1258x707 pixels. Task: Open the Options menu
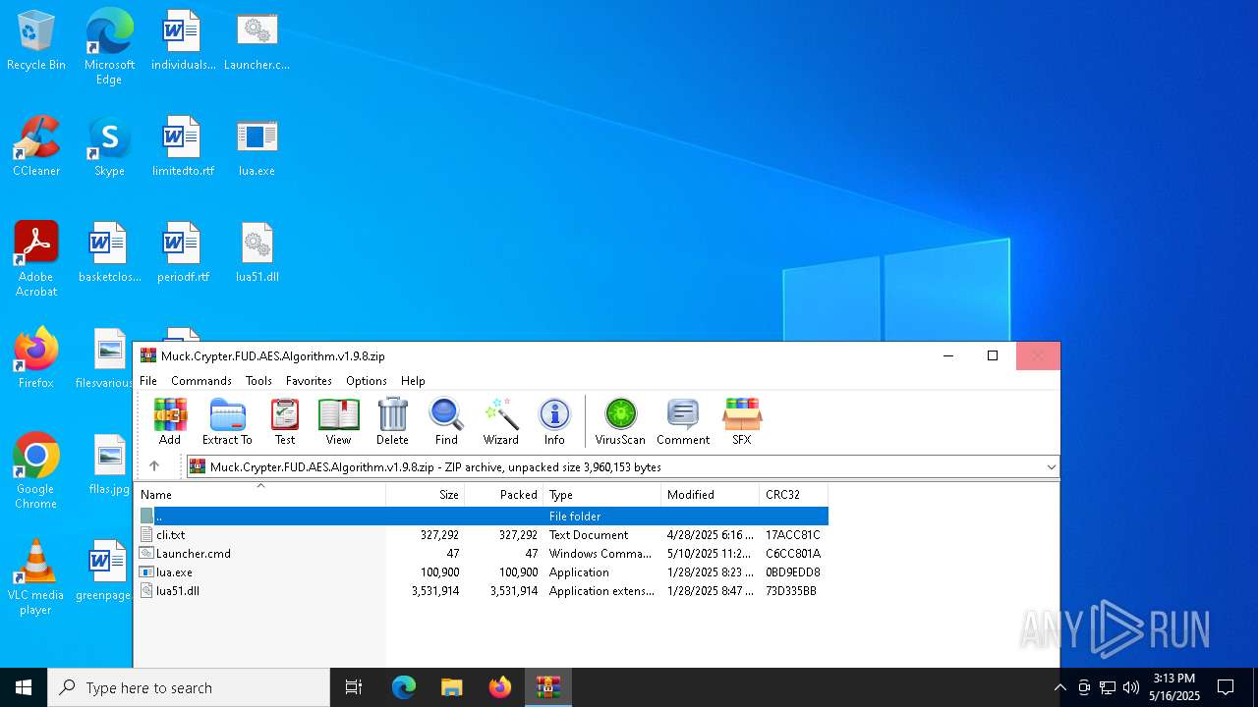pos(367,381)
